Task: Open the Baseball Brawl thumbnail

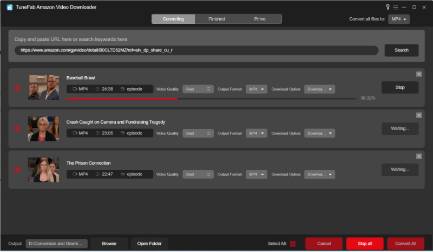Action: click(x=43, y=87)
